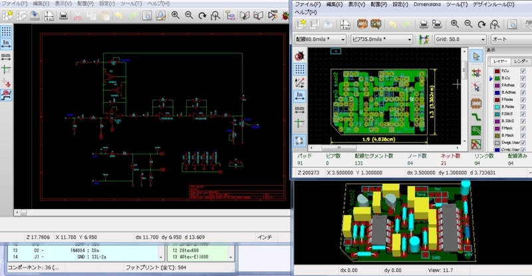Click Zoom out icon in Eeschema toolbar
The height and width of the screenshot is (276, 532).
pyautogui.click(x=189, y=15)
